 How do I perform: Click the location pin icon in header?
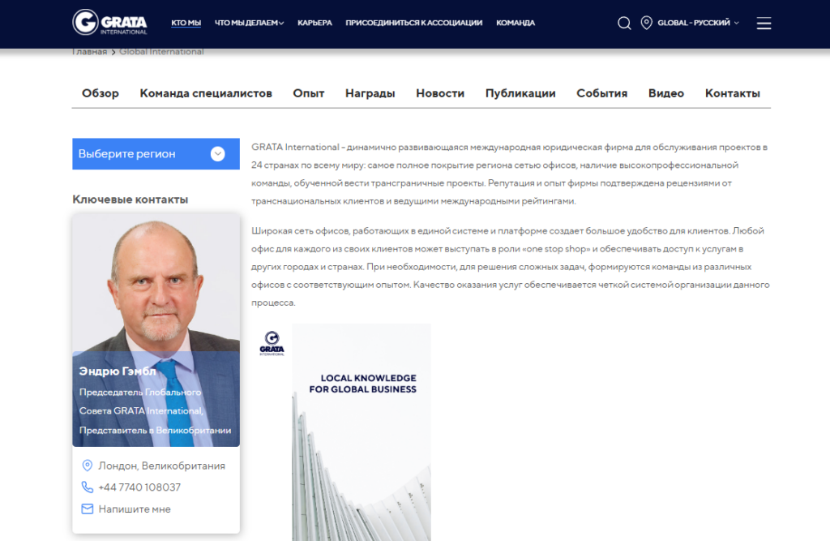646,23
